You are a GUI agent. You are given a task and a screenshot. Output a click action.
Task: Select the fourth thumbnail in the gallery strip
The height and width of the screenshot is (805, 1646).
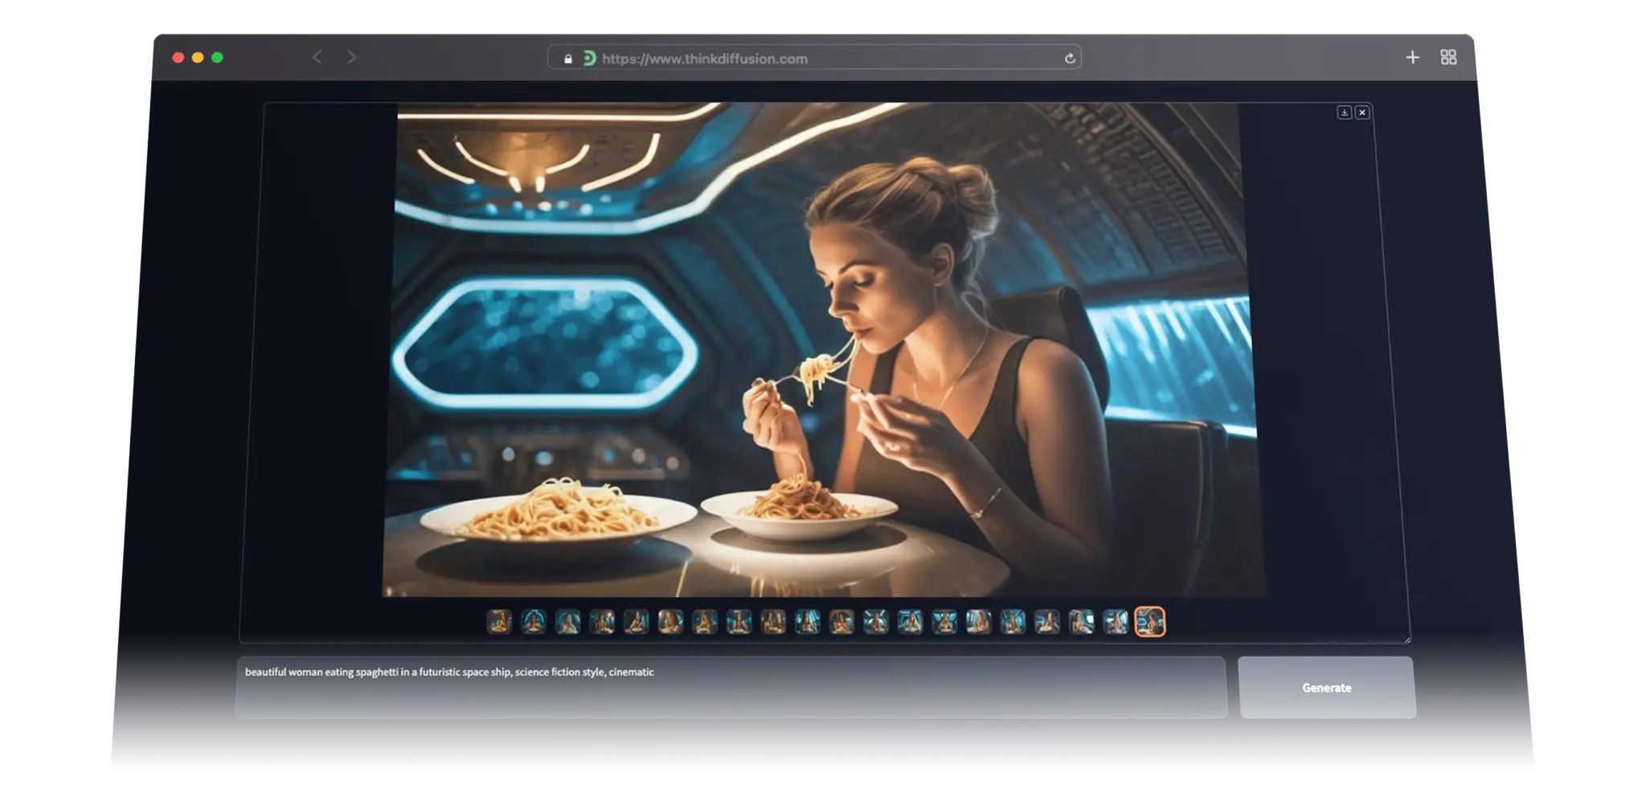[602, 622]
